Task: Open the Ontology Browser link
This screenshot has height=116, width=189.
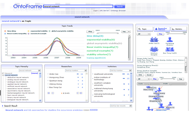Action: click(118, 11)
